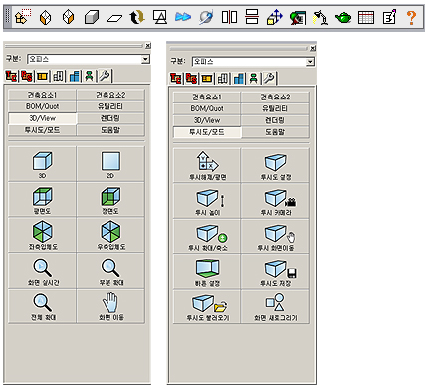Click the 3D cube view icon
Viewport: 428px width, 390px height.
point(42,164)
